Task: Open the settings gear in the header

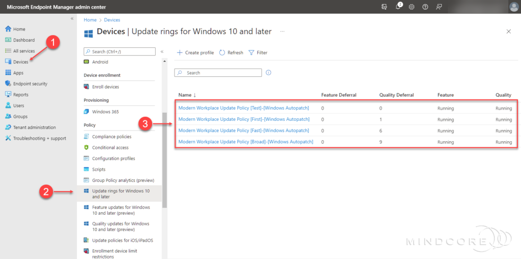Action: (x=411, y=7)
